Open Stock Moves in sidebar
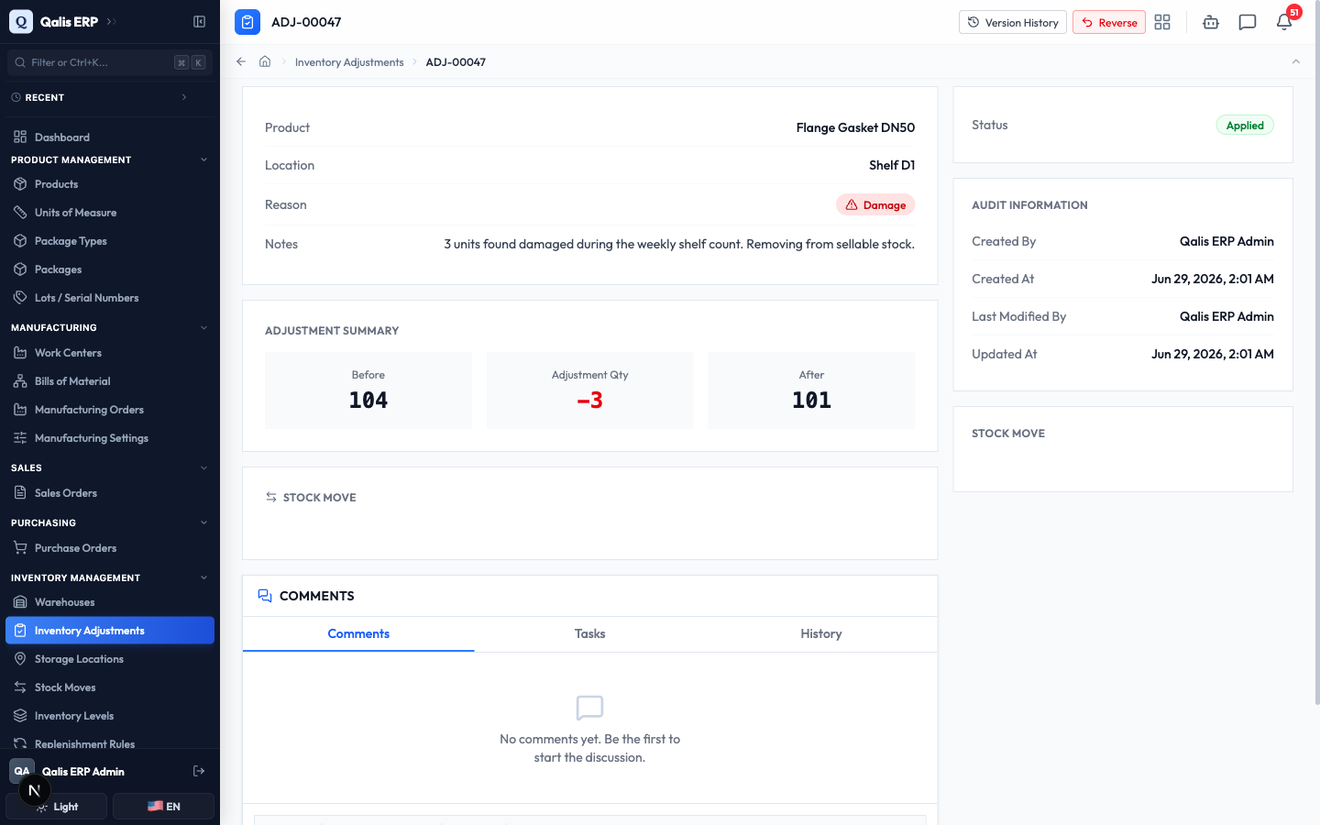 pos(110,687)
